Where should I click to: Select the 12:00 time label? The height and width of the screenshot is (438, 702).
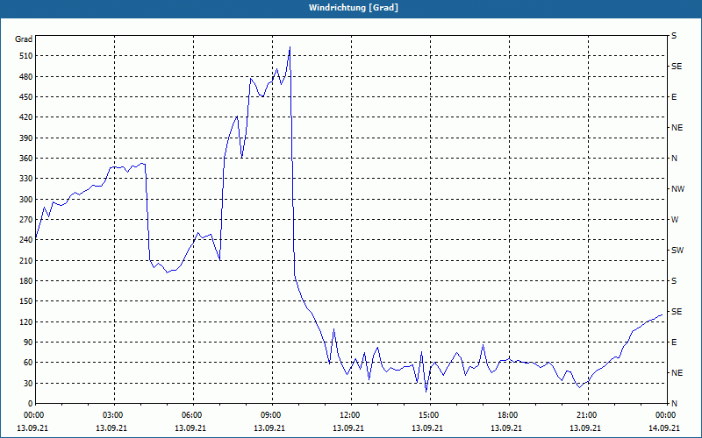pos(350,415)
